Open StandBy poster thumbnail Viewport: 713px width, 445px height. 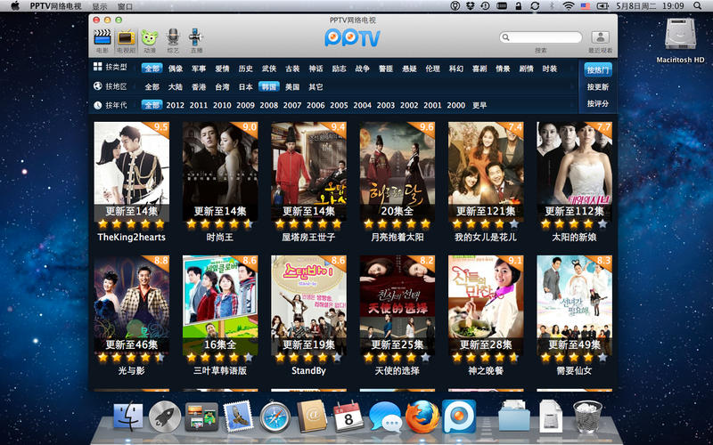pyautogui.click(x=308, y=304)
